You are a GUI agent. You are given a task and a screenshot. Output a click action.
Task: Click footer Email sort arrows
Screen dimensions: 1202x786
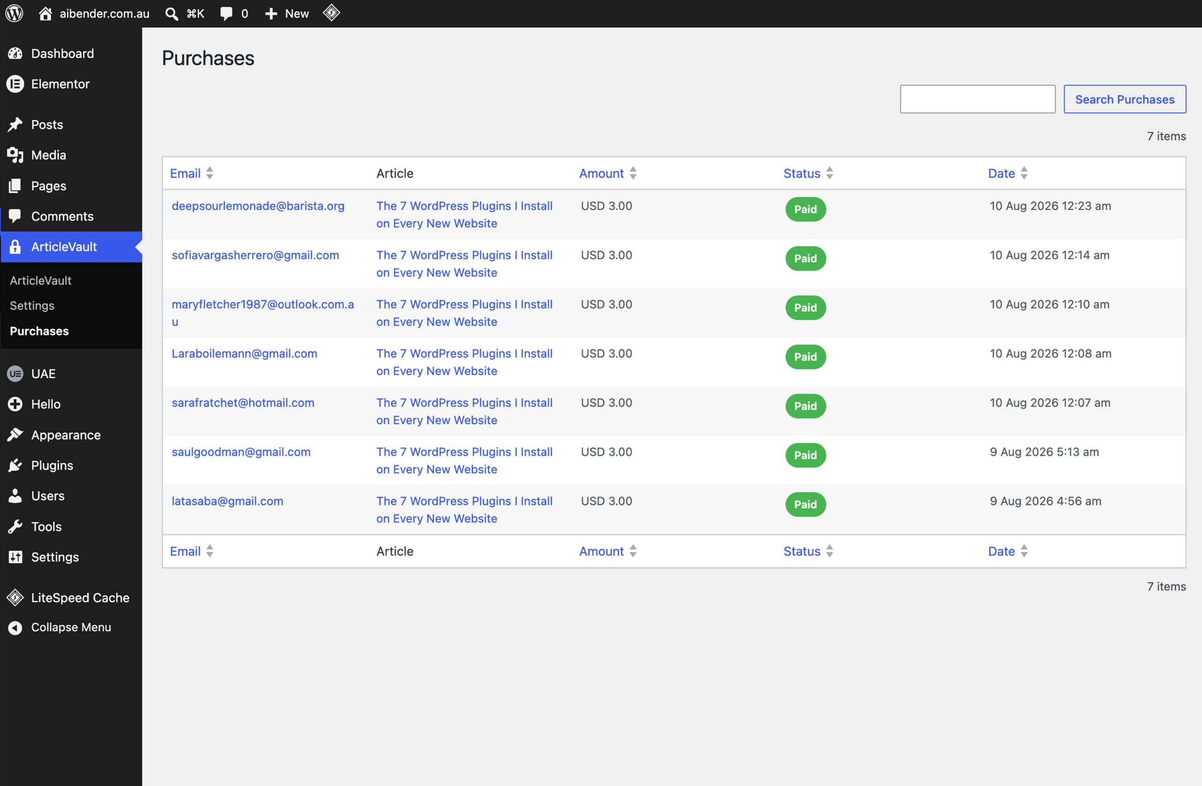(209, 551)
